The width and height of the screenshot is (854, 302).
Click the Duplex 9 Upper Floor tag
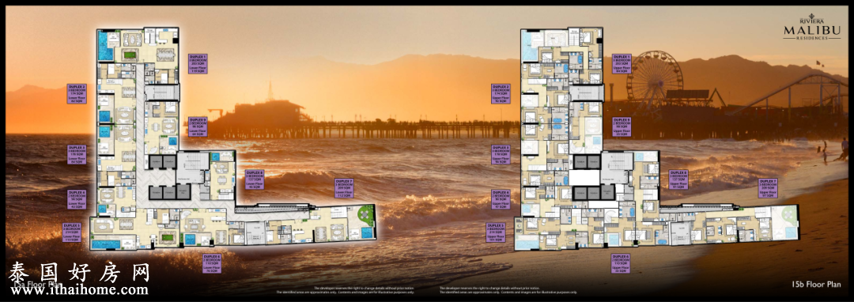(x=622, y=126)
